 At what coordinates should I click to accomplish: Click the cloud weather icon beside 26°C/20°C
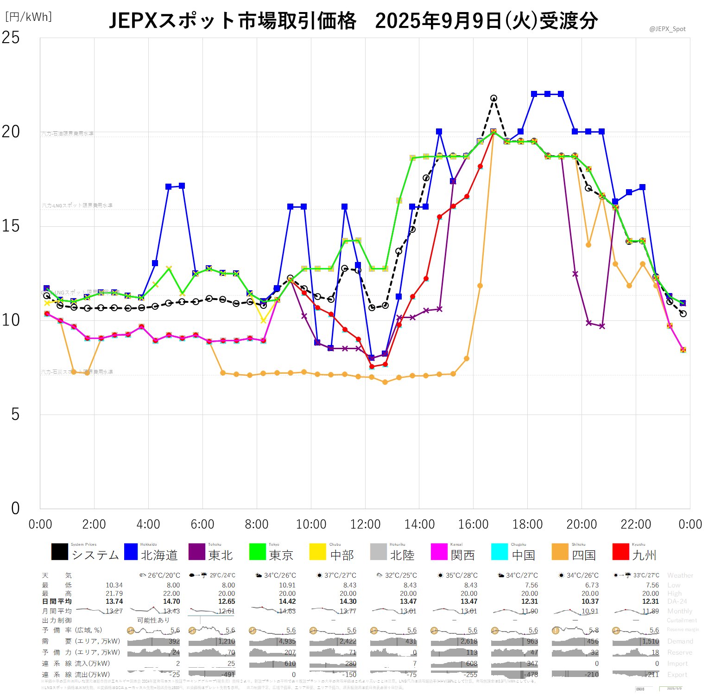click(143, 575)
